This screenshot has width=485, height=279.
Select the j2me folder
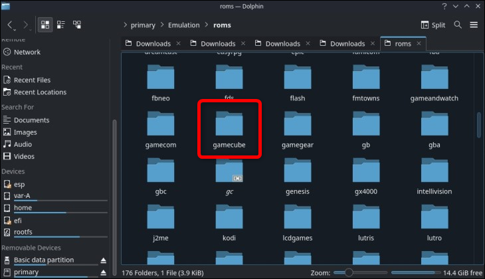point(161,223)
